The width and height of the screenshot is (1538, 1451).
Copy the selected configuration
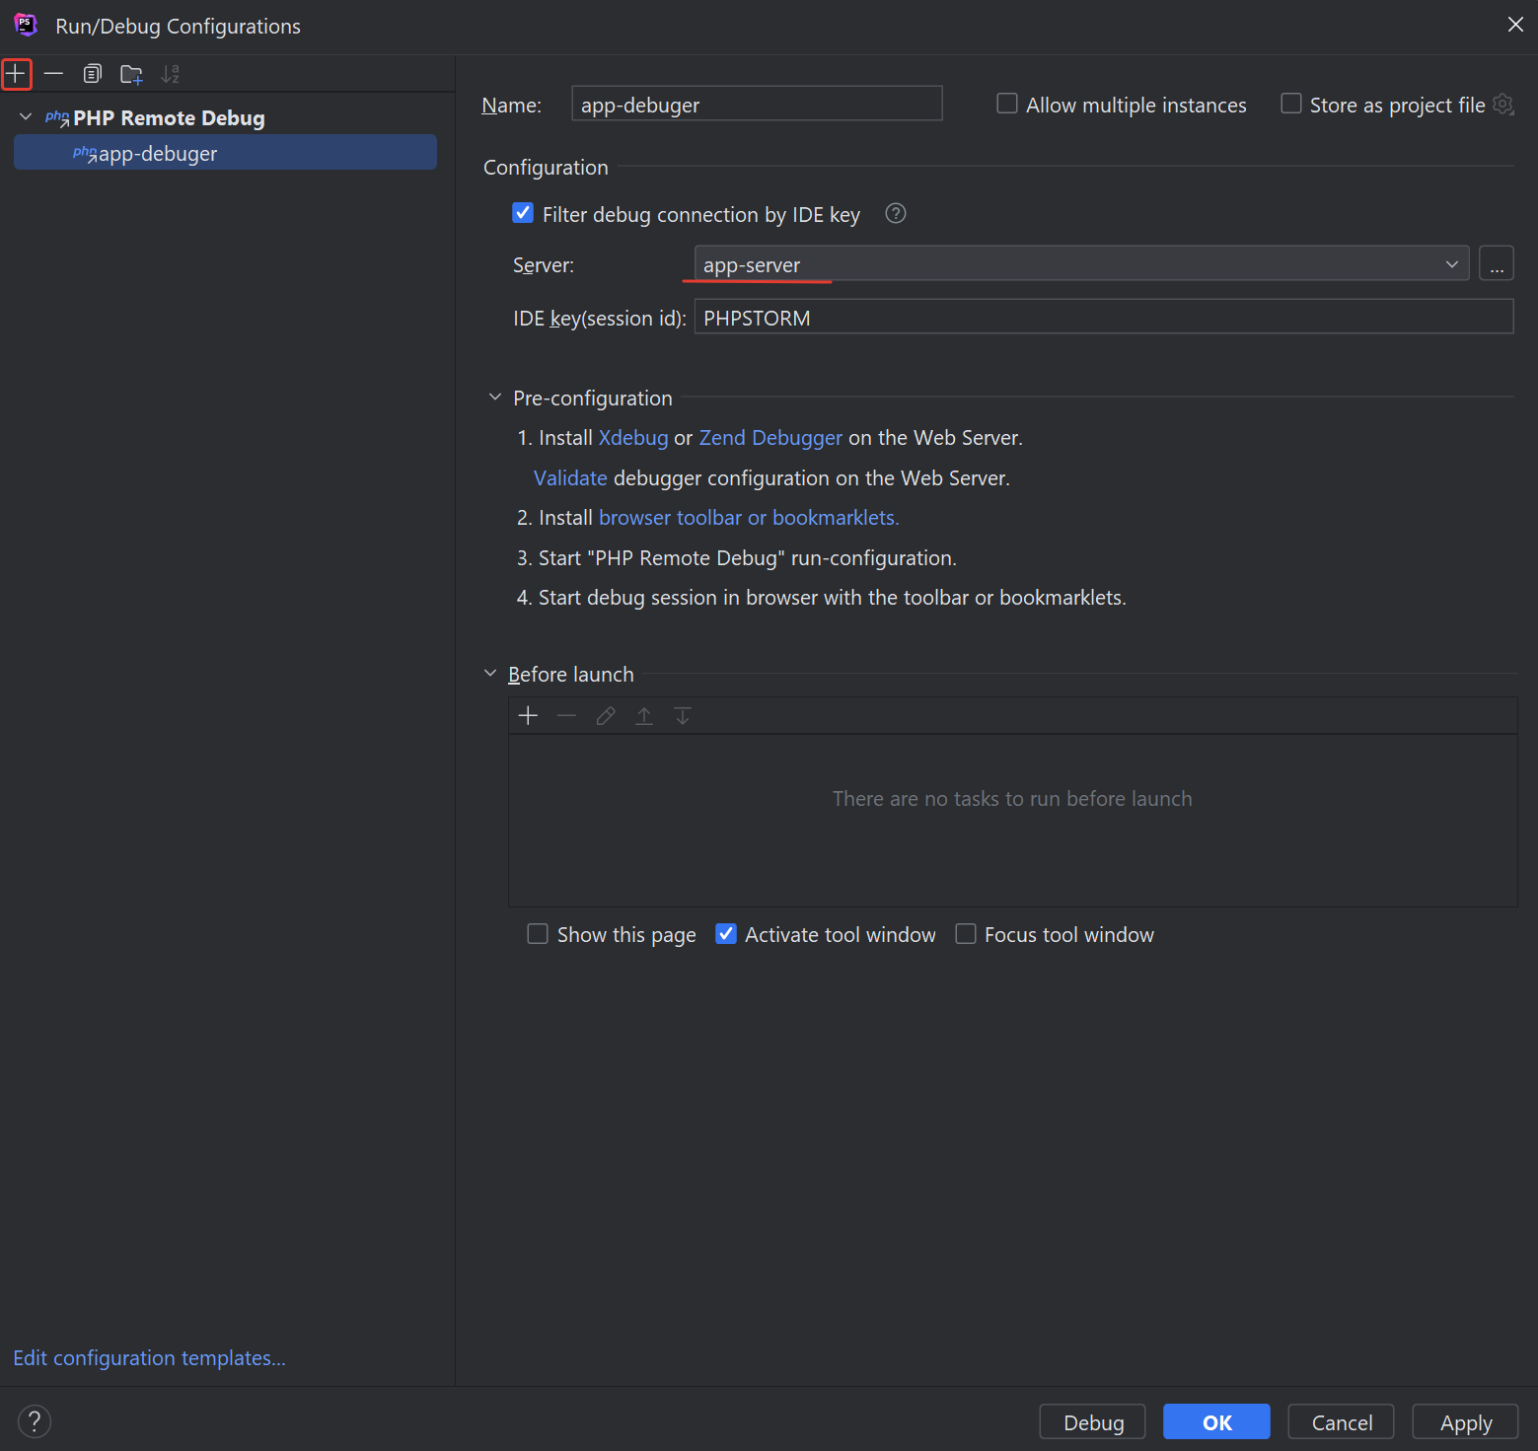[x=93, y=74]
